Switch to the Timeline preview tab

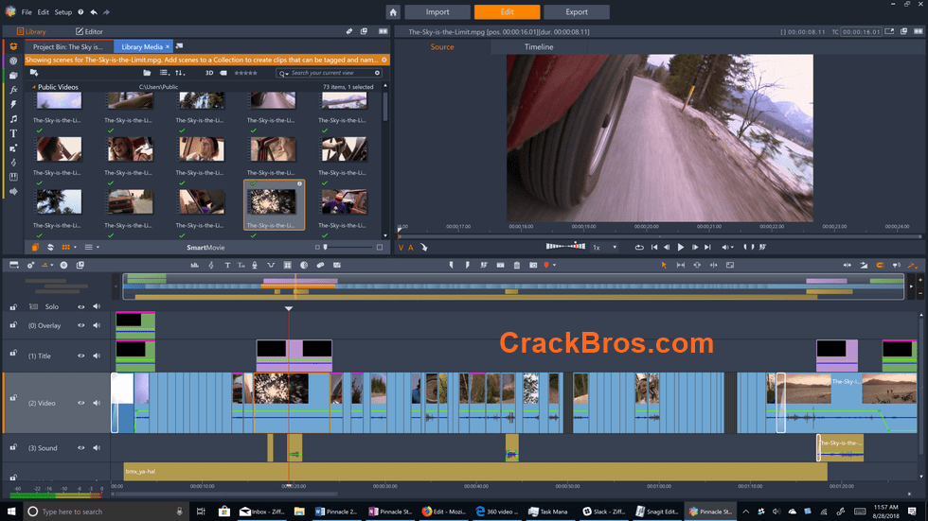(539, 46)
